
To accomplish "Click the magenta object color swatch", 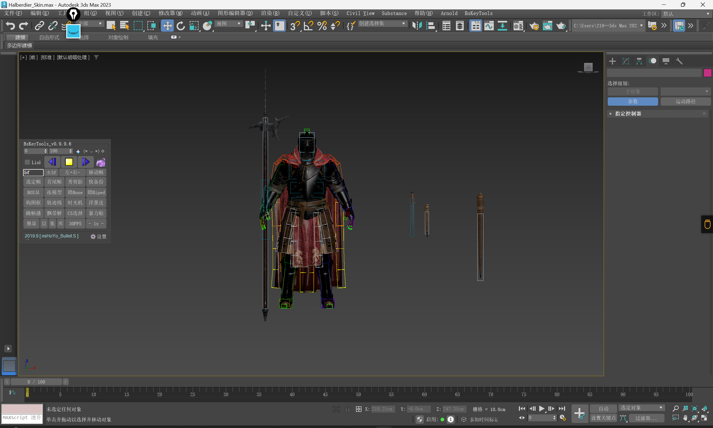I will [x=707, y=73].
